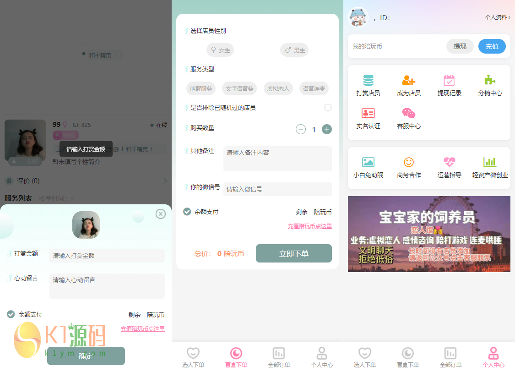Click the 提现 button
Screen dimensions: 515x372
point(460,46)
